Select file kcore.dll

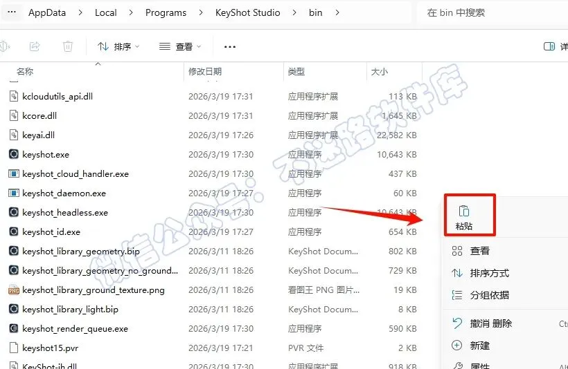[x=39, y=115]
